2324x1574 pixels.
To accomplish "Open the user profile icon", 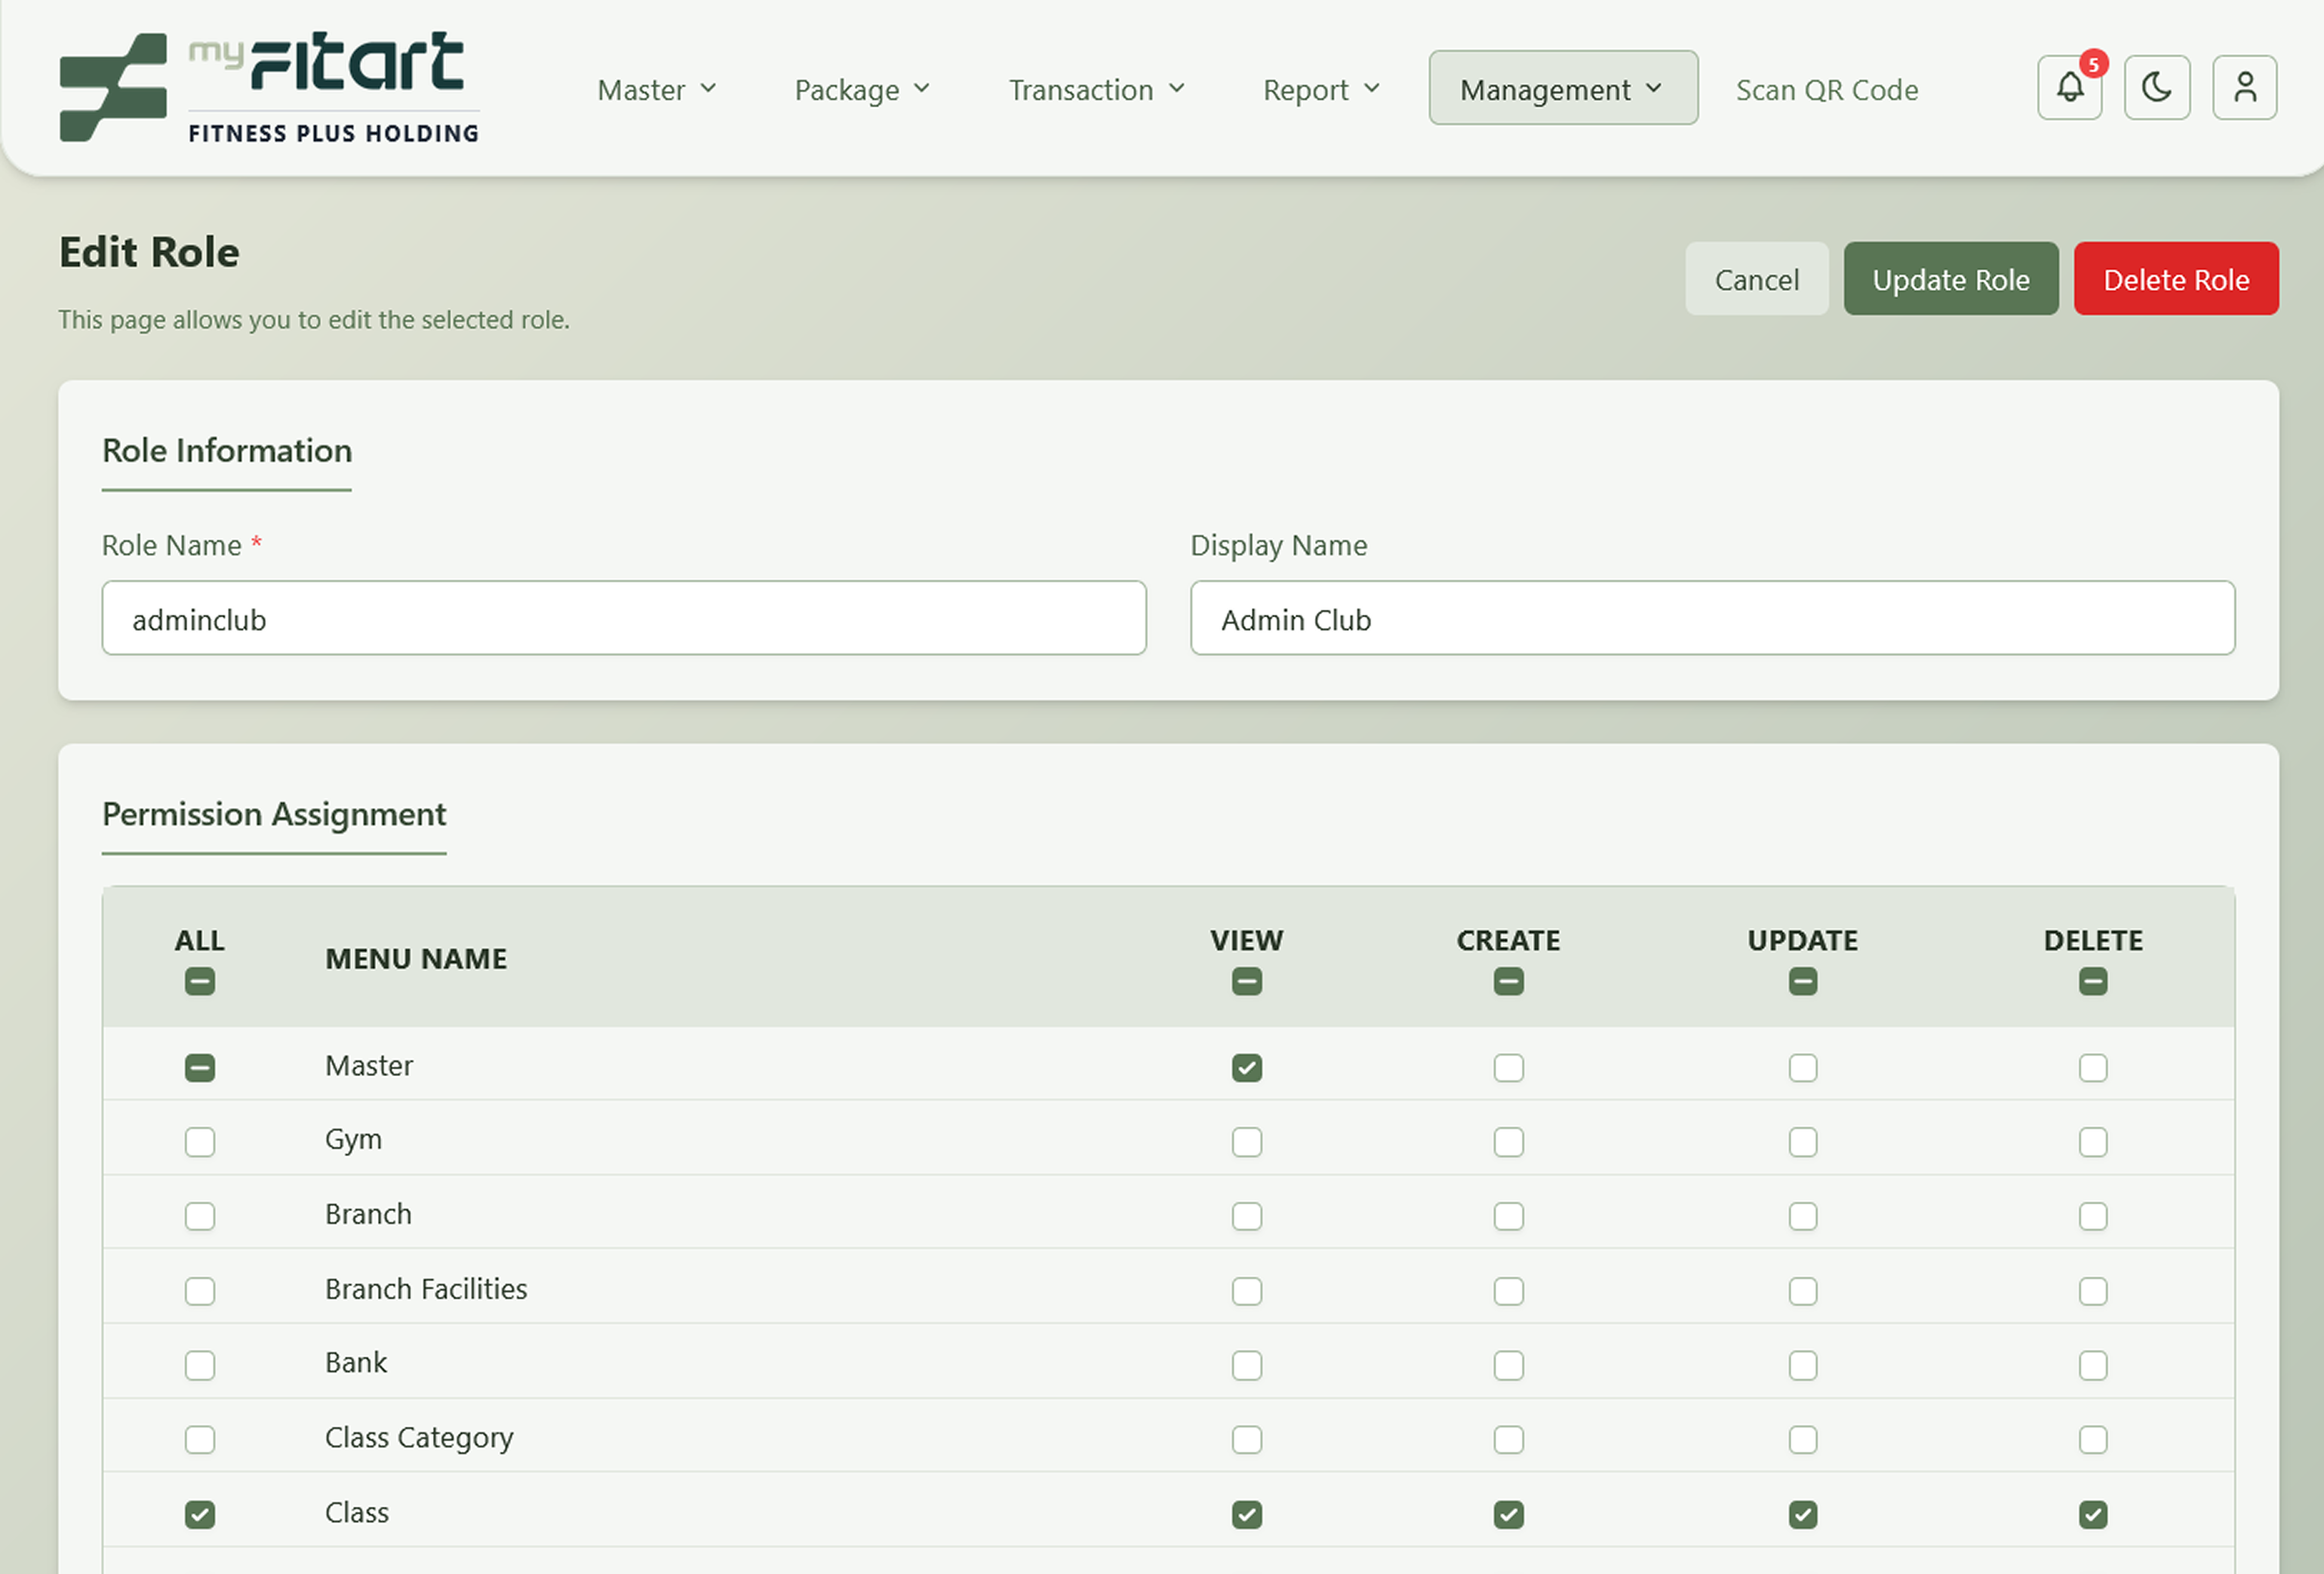I will (x=2244, y=88).
